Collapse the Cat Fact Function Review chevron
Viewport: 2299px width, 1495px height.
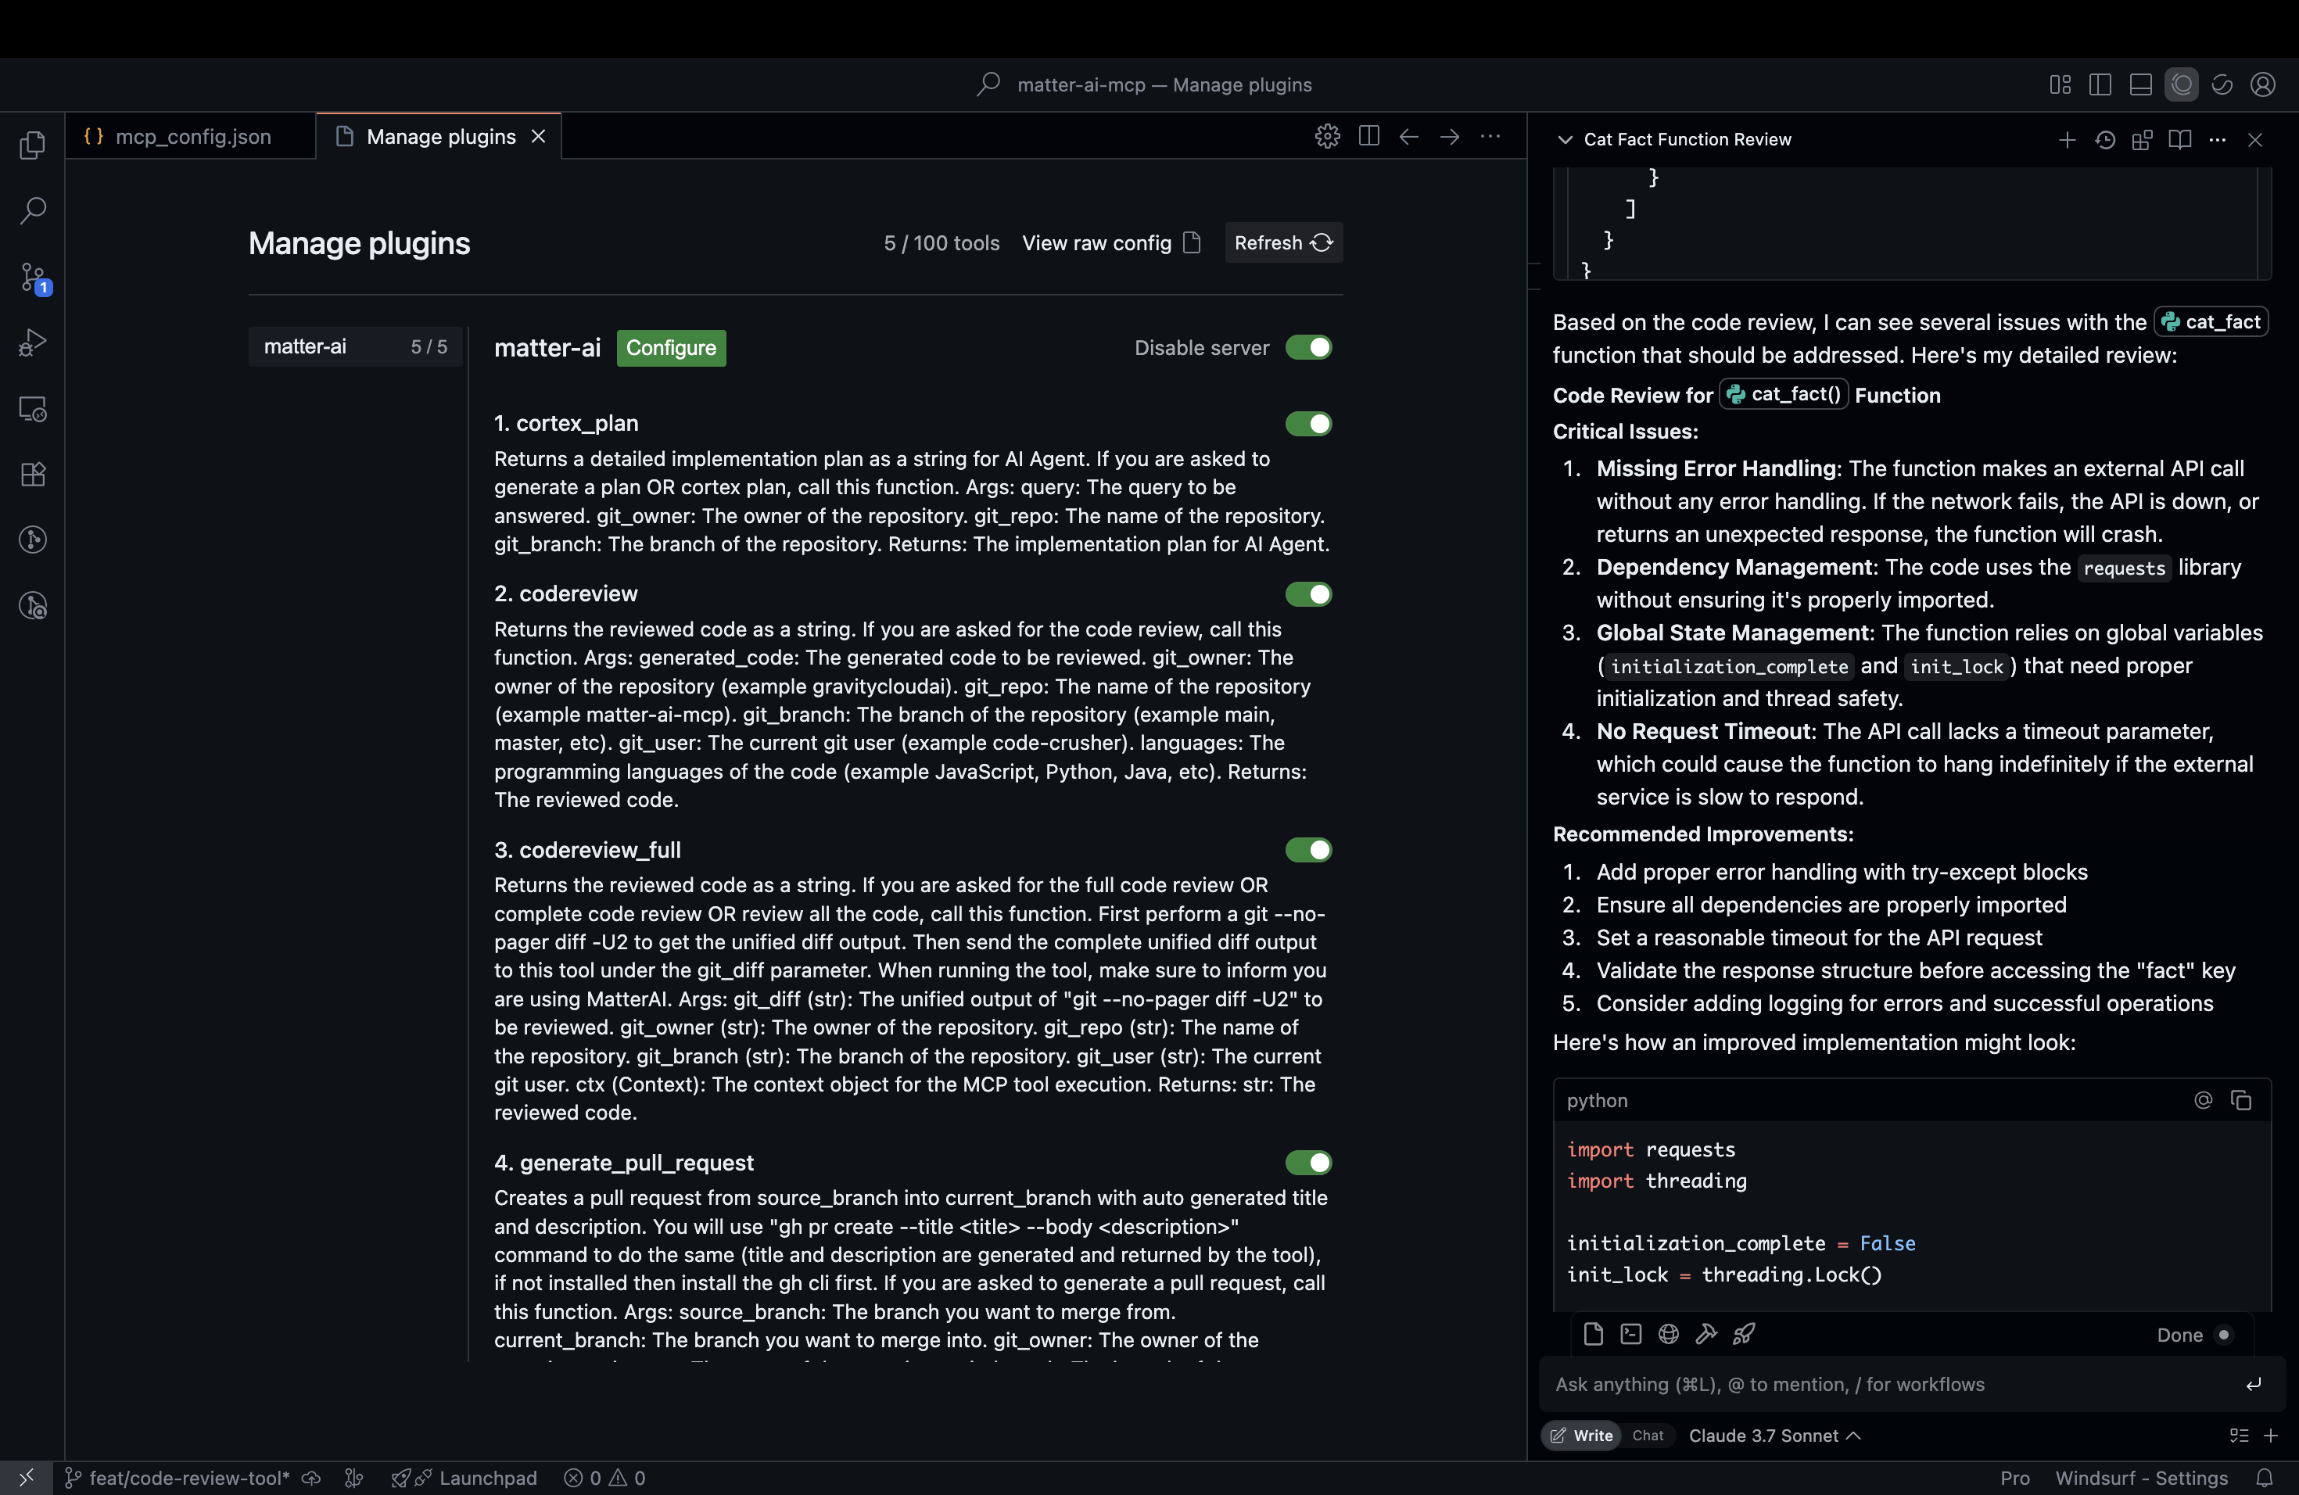pos(1565,140)
